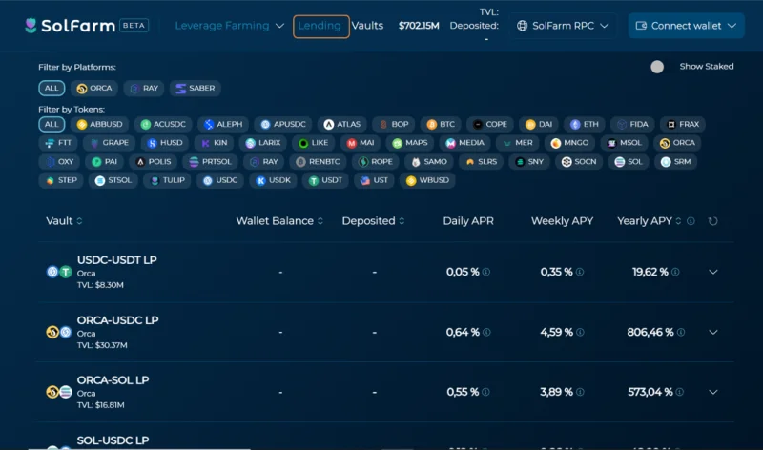Filter platforms by SABER
The width and height of the screenshot is (763, 450).
tap(196, 88)
